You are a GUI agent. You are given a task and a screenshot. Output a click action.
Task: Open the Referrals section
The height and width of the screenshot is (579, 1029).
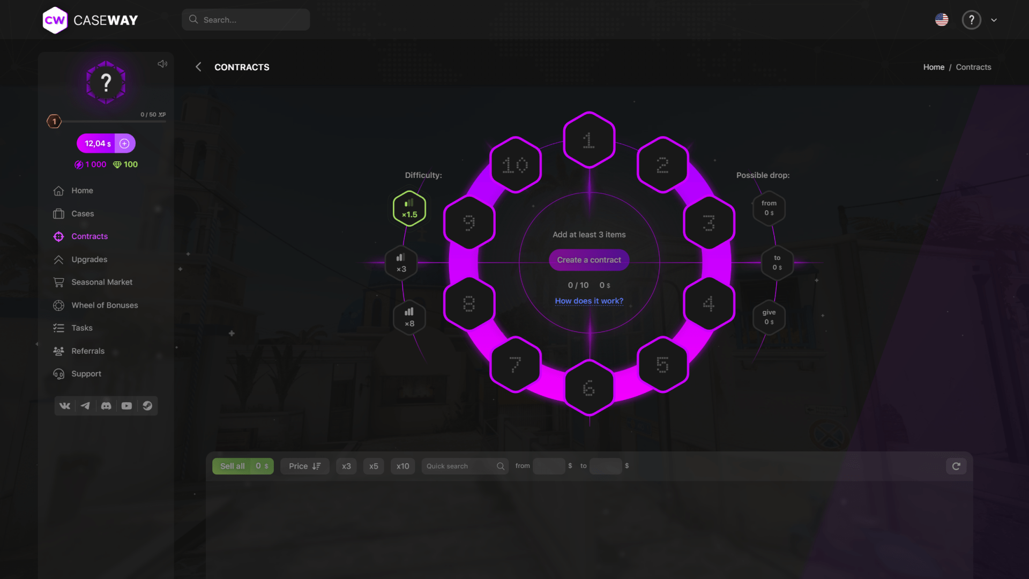(x=59, y=351)
